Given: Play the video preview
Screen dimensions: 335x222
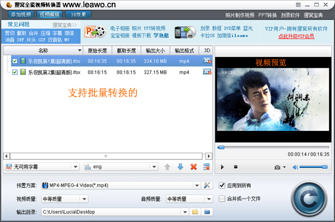Looking at the screenshot, I should pos(222,167).
